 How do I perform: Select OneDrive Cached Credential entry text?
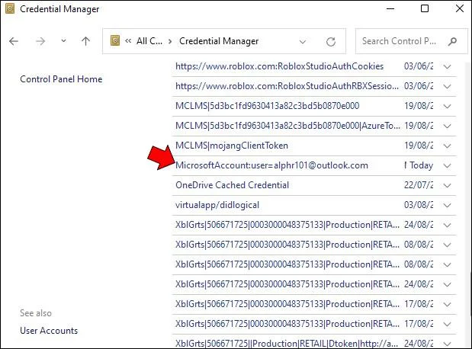pos(232,185)
